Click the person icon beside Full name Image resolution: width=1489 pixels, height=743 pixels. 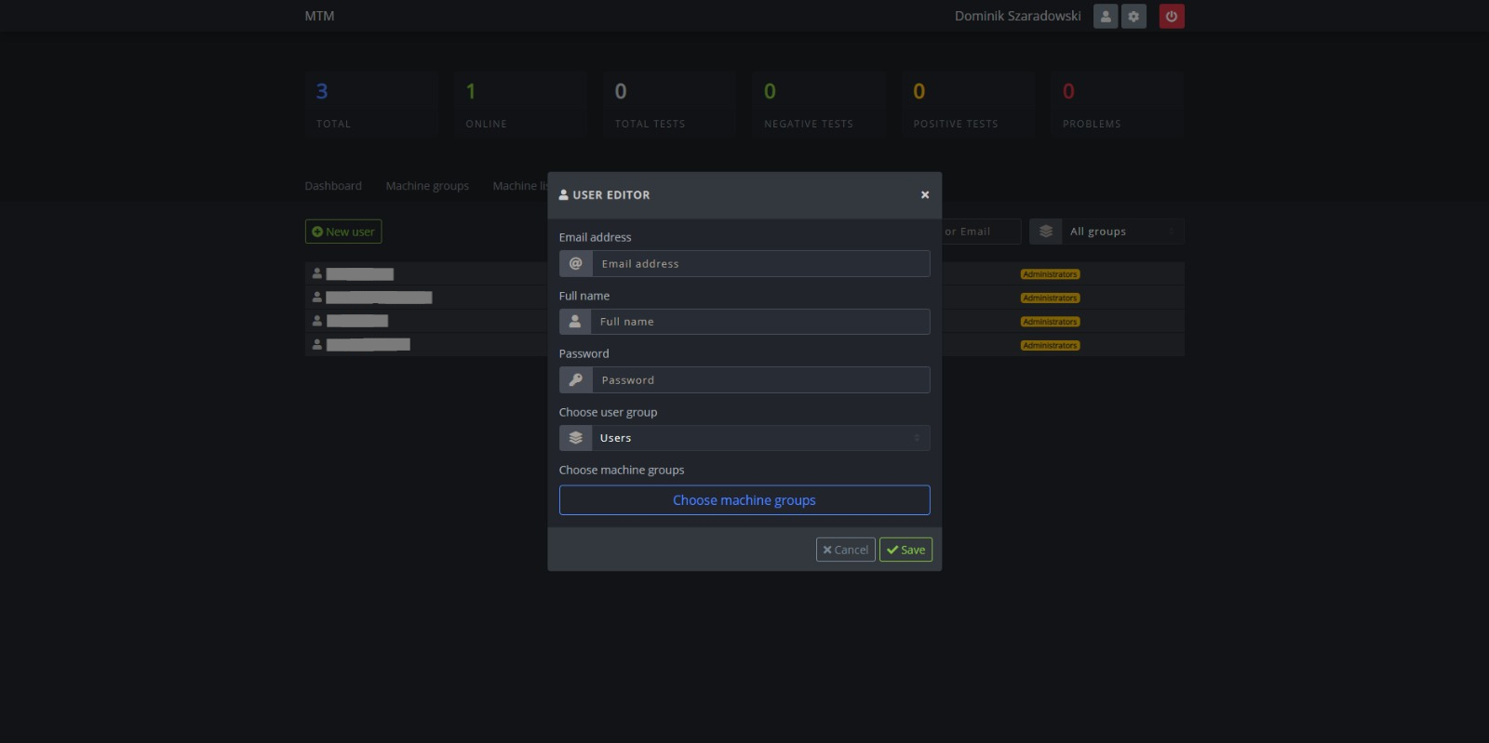pos(575,322)
